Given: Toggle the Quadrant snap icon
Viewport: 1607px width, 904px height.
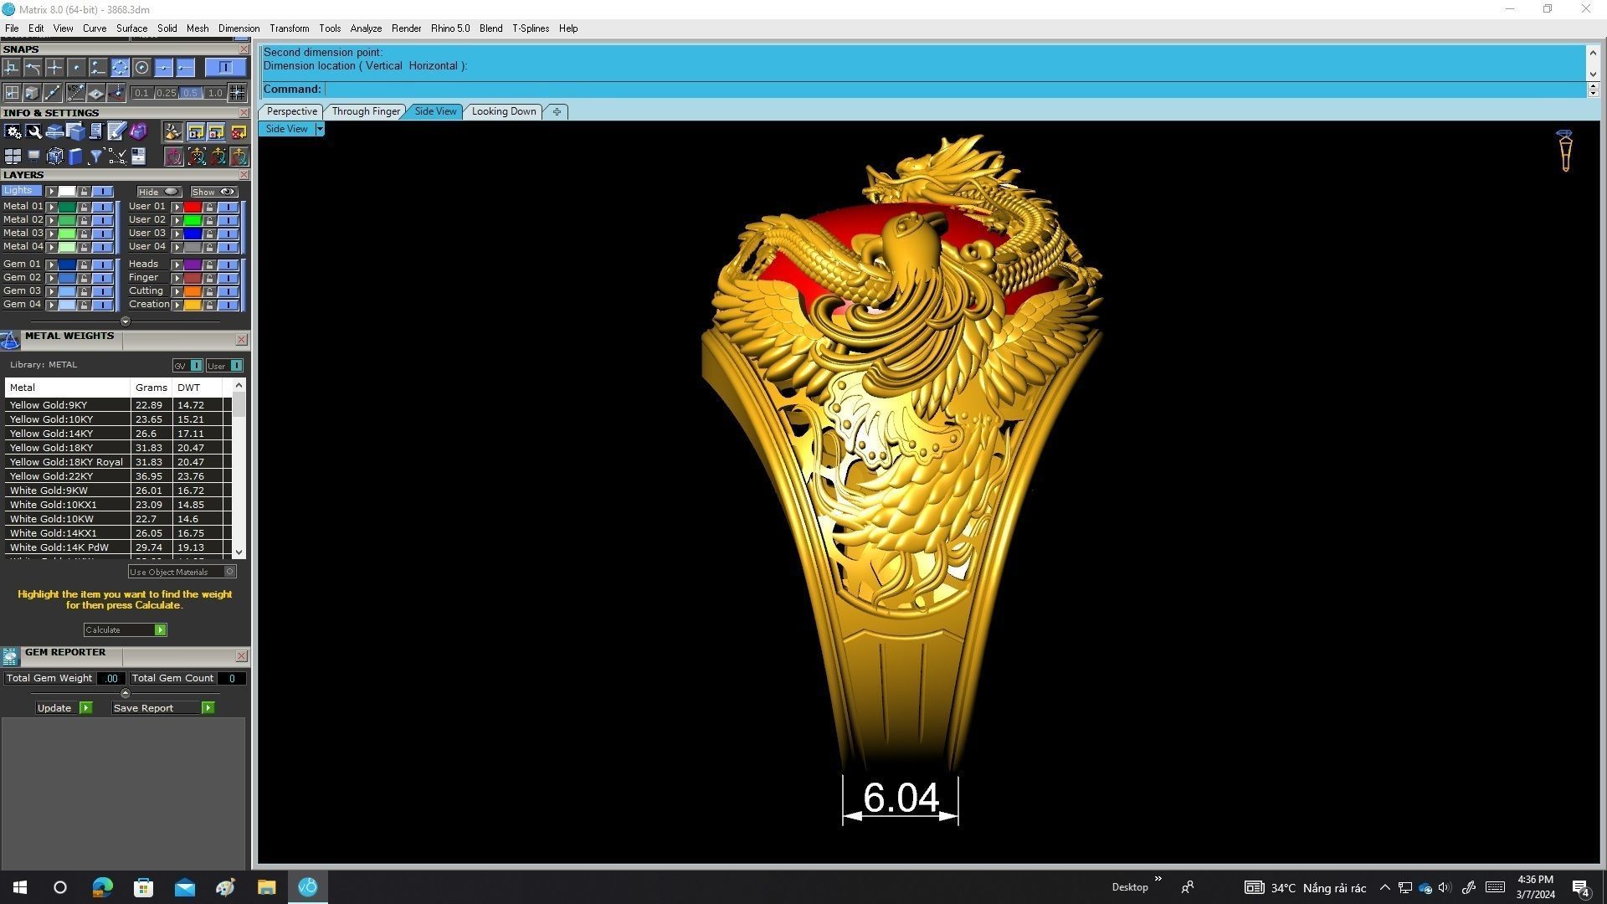Looking at the screenshot, I should [120, 68].
